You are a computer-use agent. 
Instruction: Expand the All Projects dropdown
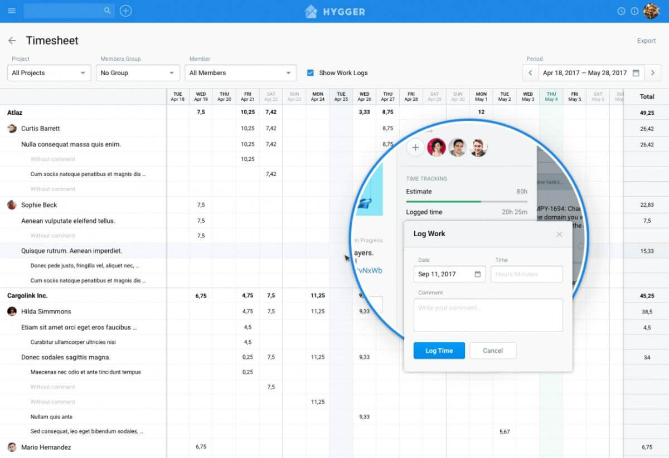coord(49,73)
